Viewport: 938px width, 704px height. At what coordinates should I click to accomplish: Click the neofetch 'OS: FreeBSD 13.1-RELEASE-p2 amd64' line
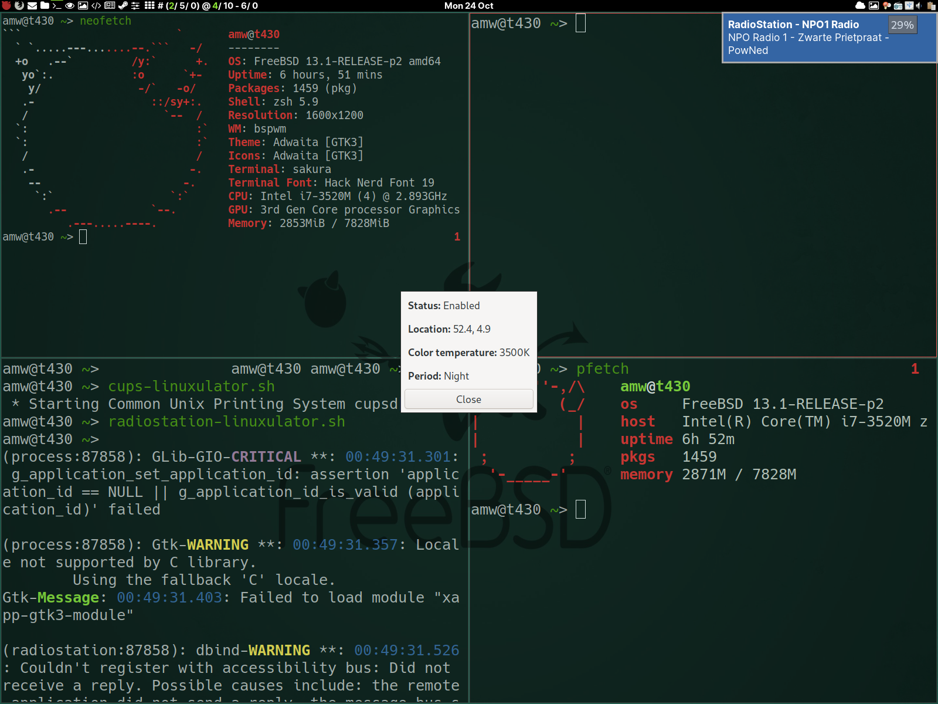[x=334, y=61]
